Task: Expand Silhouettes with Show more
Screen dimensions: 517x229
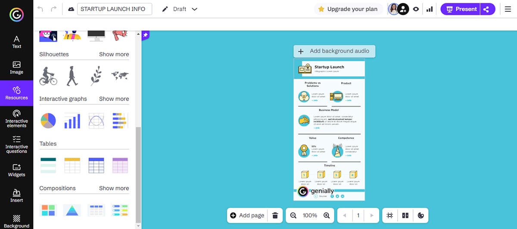Action: [x=114, y=54]
